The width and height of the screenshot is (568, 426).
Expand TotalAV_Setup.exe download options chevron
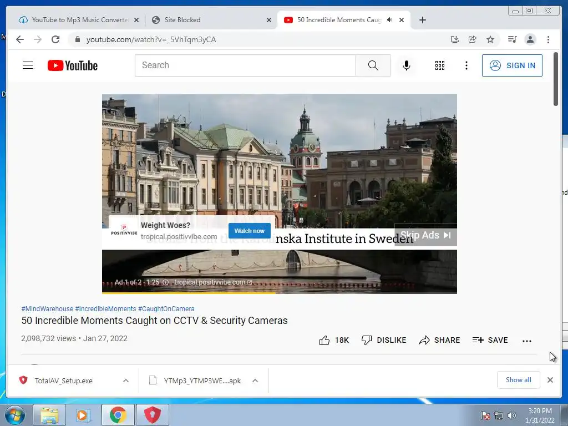point(126,381)
